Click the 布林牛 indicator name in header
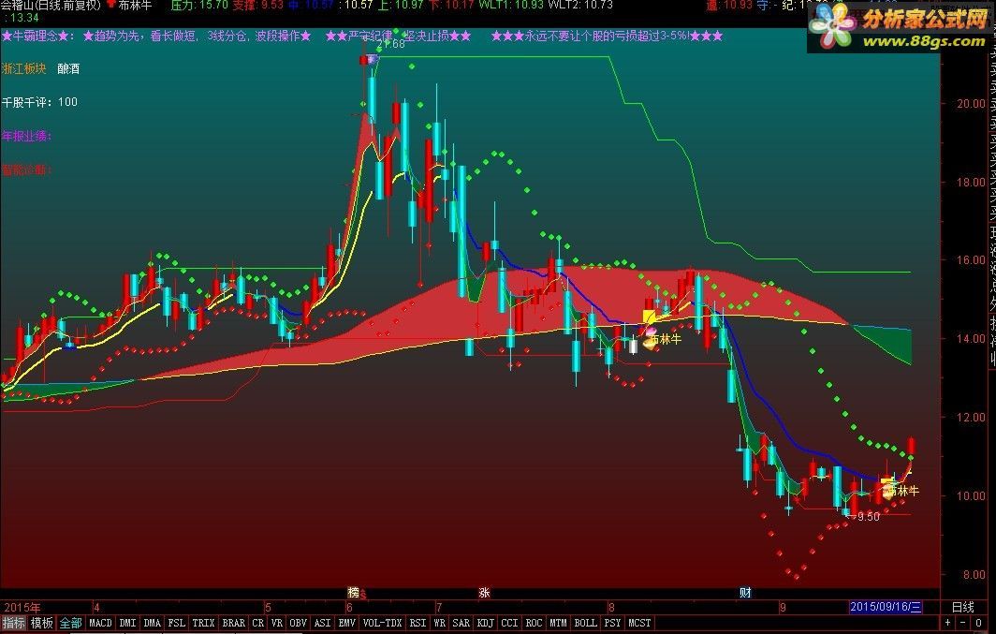 pyautogui.click(x=136, y=5)
